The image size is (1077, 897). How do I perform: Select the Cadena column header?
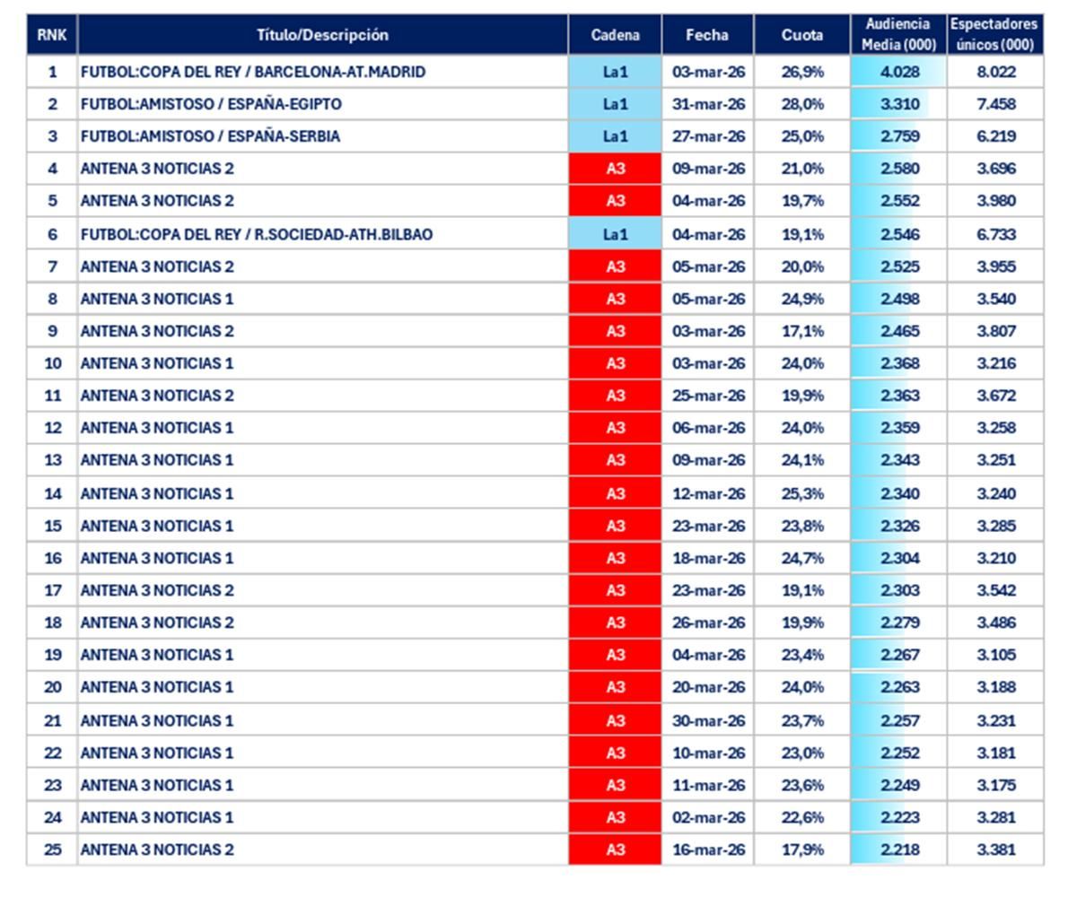pyautogui.click(x=615, y=35)
